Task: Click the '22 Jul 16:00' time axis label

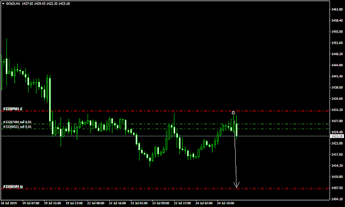Action: coord(118,203)
